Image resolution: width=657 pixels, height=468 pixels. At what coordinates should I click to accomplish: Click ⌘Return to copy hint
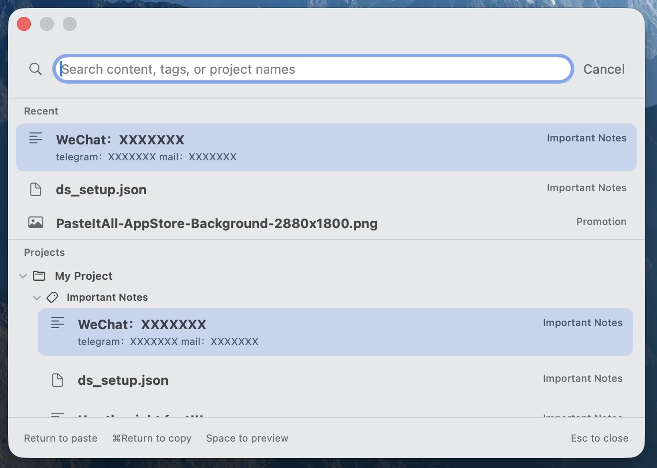pyautogui.click(x=152, y=438)
